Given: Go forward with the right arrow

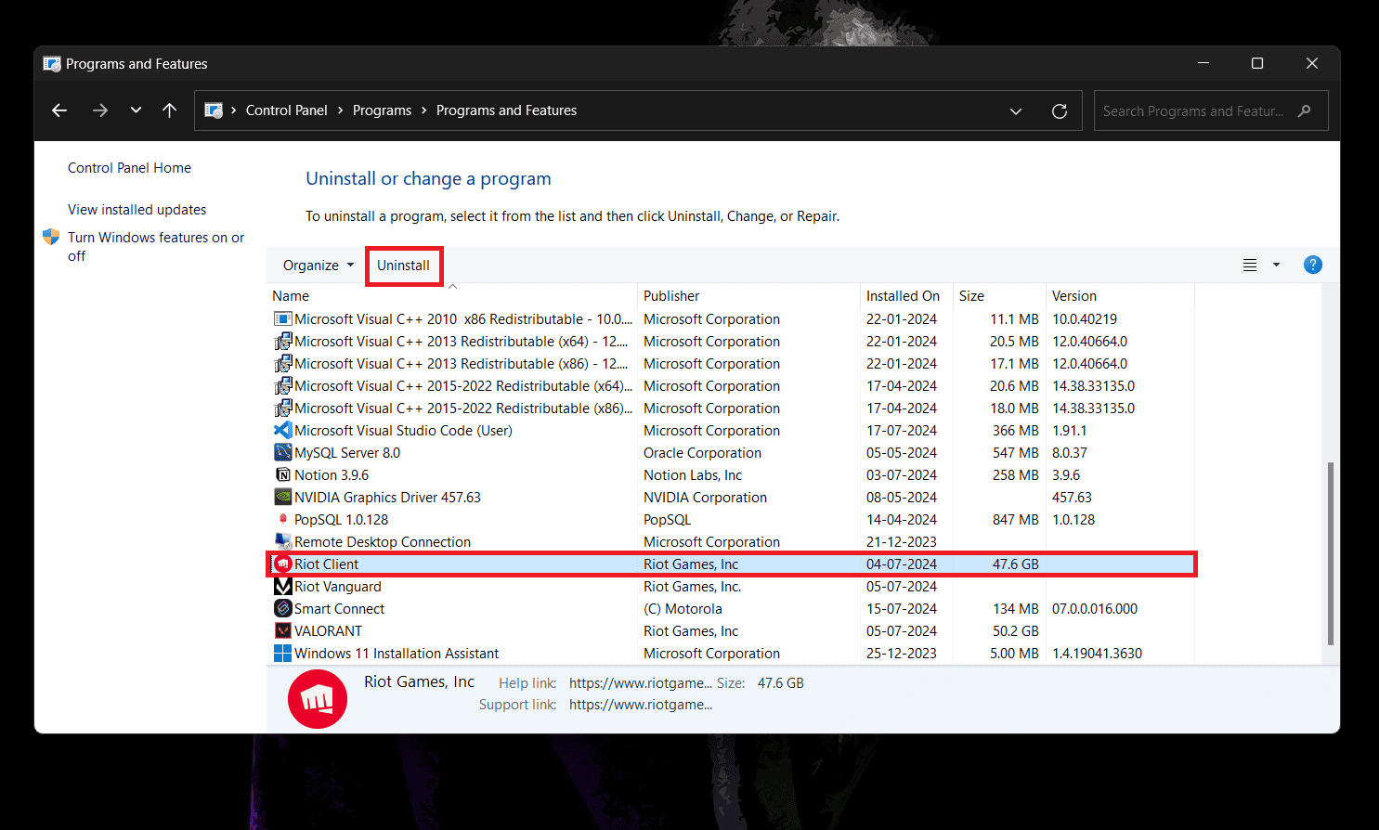Looking at the screenshot, I should click(100, 110).
